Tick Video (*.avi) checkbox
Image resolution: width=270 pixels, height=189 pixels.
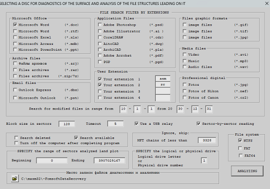(x=184, y=54)
